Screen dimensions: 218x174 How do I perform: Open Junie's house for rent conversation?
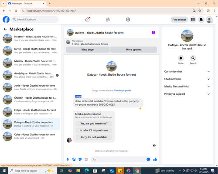[x=31, y=87]
